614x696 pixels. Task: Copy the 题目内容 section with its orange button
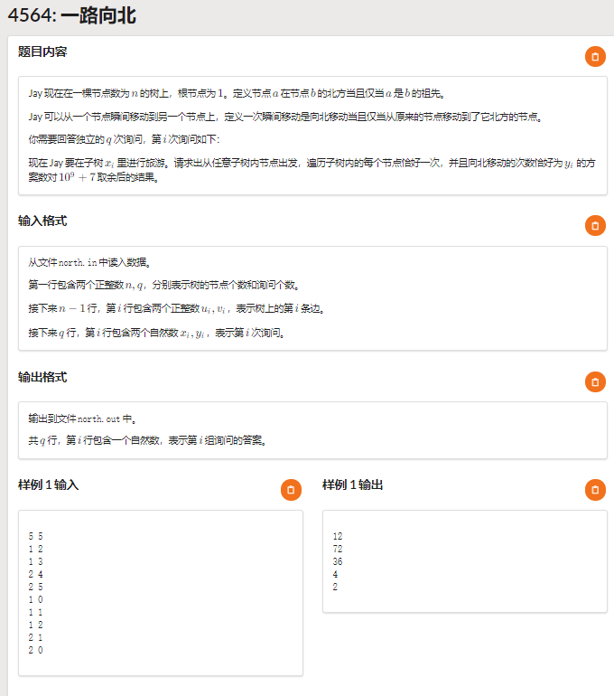(x=595, y=57)
